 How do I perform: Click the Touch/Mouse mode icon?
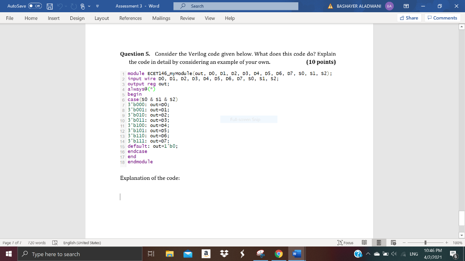pos(83,6)
